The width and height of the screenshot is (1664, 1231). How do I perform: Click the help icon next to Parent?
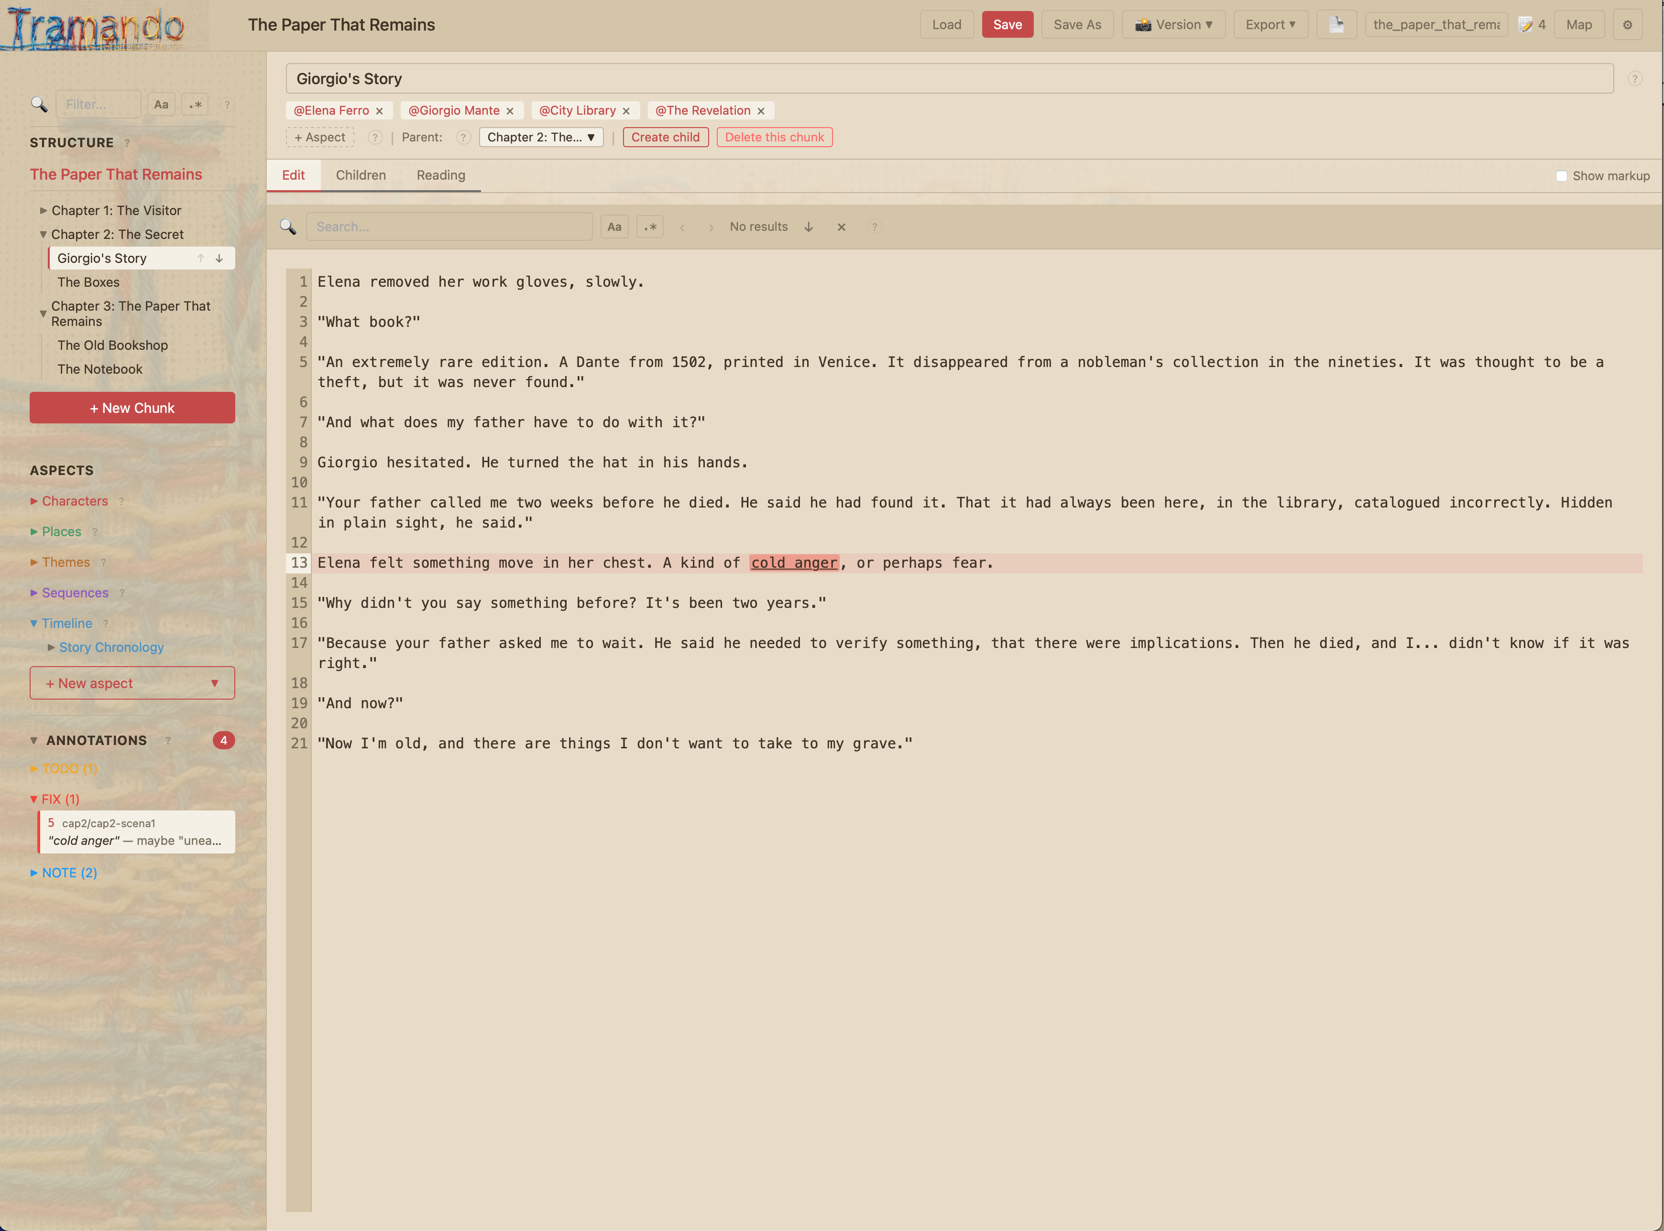pyautogui.click(x=463, y=138)
